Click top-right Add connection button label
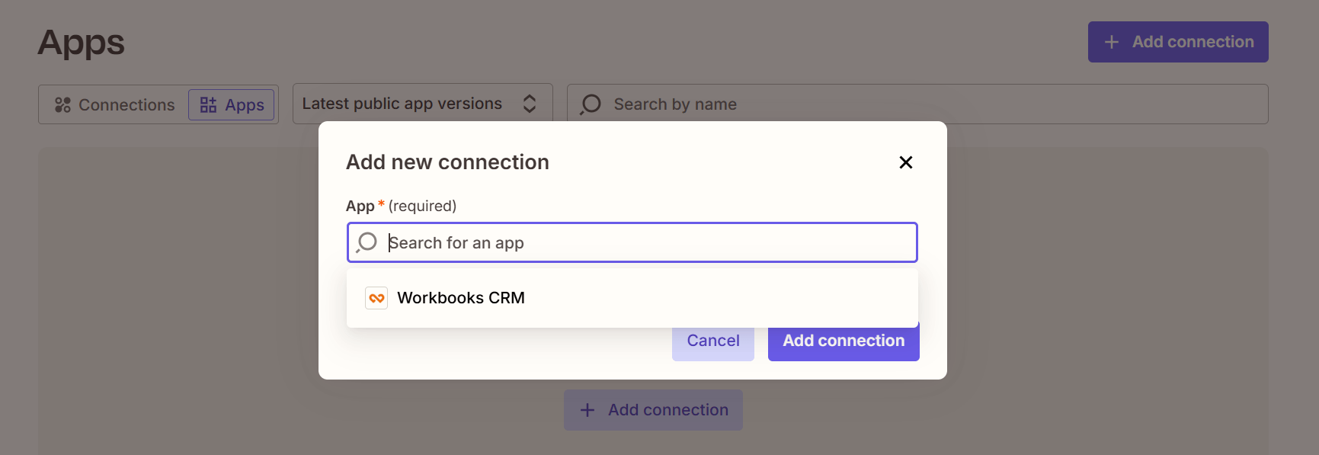This screenshot has height=455, width=1319. (x=1193, y=42)
